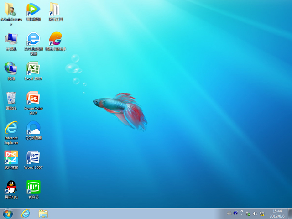Viewport: 292px width, 219px height.
Task: Open the Windows Start menu orb
Action: 8,214
